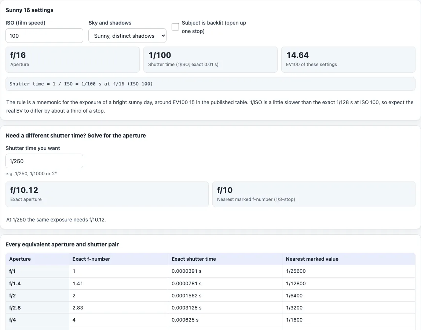The width and height of the screenshot is (421, 330).
Task: Click the f/16 Aperture value
Action: [x=18, y=55]
